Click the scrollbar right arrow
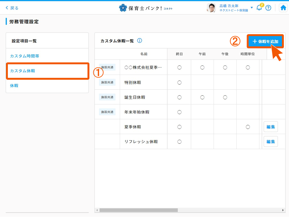The width and height of the screenshot is (289, 217). point(283,210)
